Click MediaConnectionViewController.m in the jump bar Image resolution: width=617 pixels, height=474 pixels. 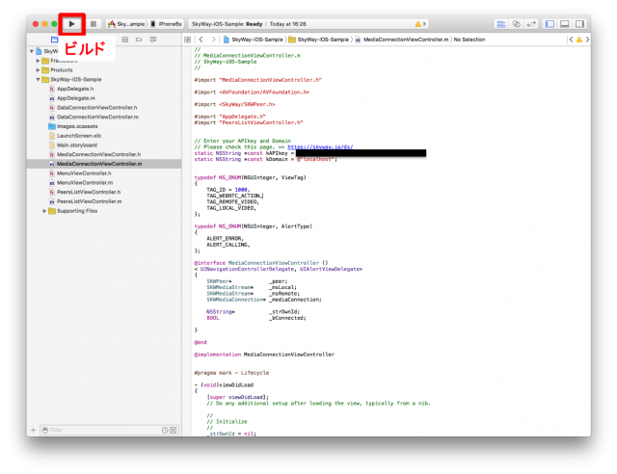(x=405, y=40)
